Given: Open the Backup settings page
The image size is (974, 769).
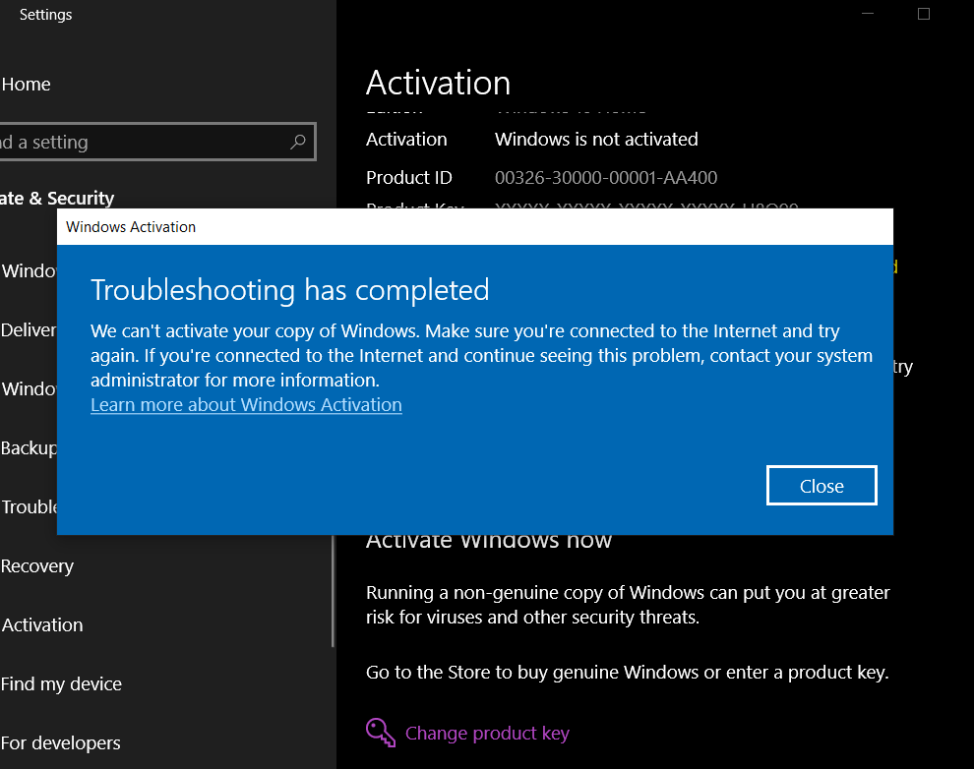Looking at the screenshot, I should coord(29,448).
